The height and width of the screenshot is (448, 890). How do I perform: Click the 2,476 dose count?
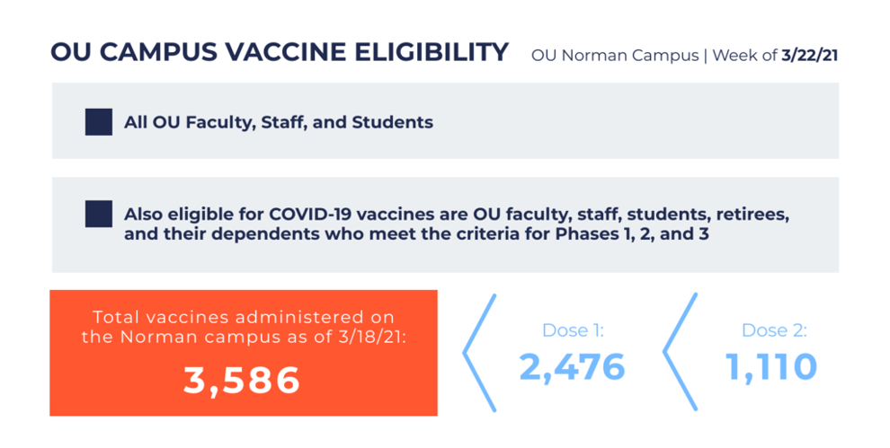(572, 367)
